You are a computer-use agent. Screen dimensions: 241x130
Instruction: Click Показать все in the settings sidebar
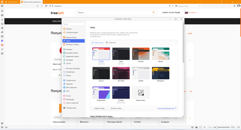[74, 108]
